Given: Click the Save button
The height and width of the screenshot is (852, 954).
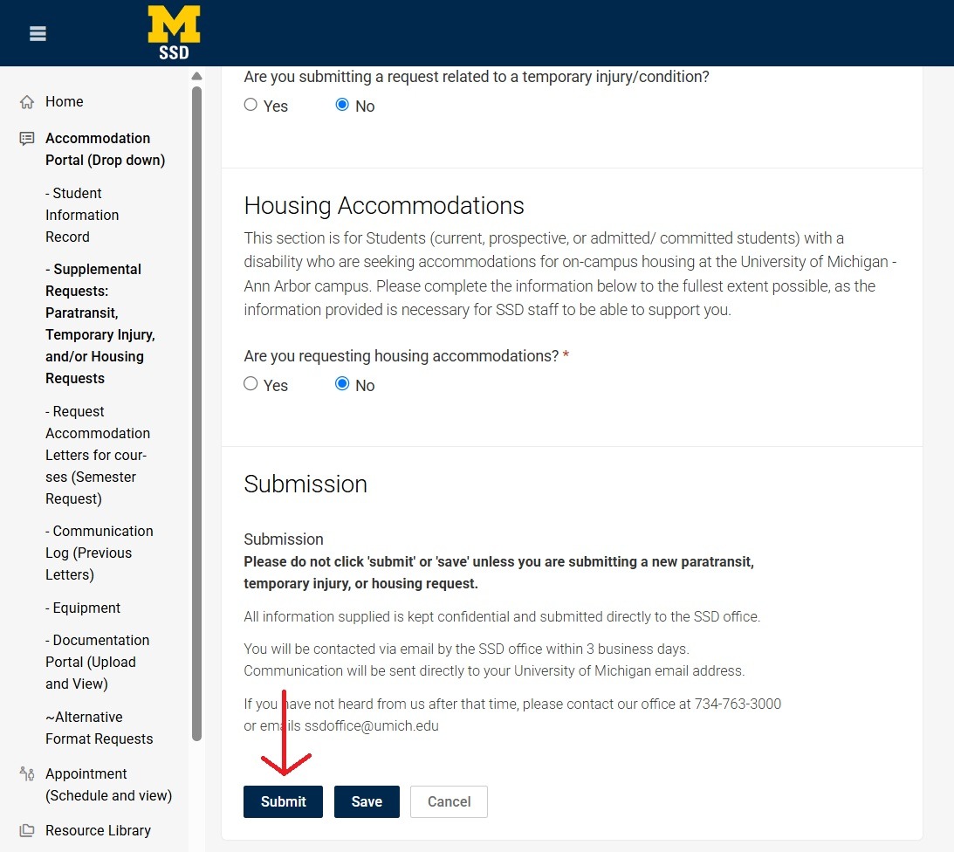Looking at the screenshot, I should point(367,801).
